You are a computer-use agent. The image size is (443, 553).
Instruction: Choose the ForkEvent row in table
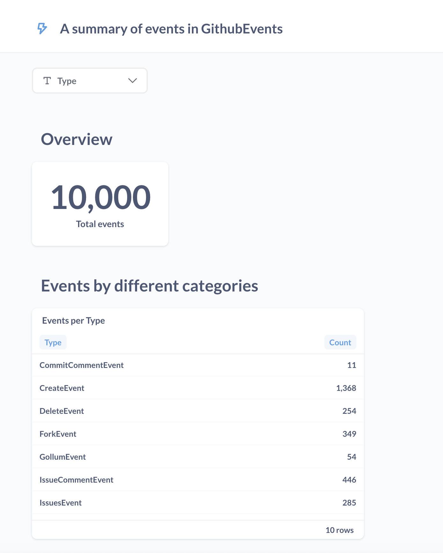click(58, 434)
